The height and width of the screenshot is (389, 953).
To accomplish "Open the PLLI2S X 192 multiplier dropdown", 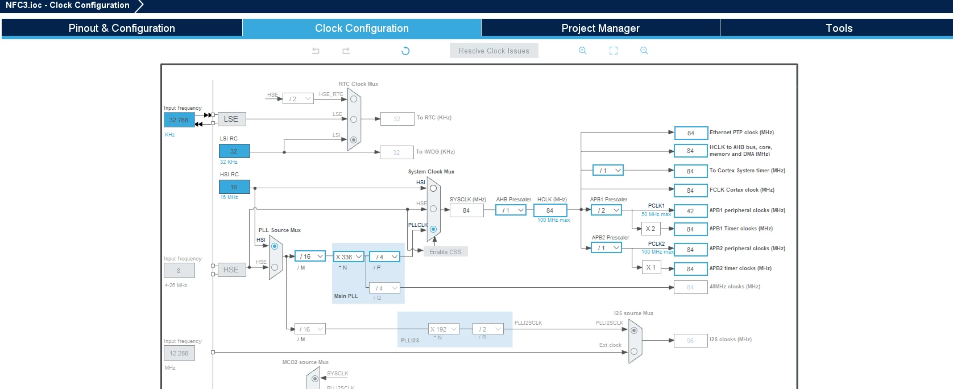I will click(444, 329).
